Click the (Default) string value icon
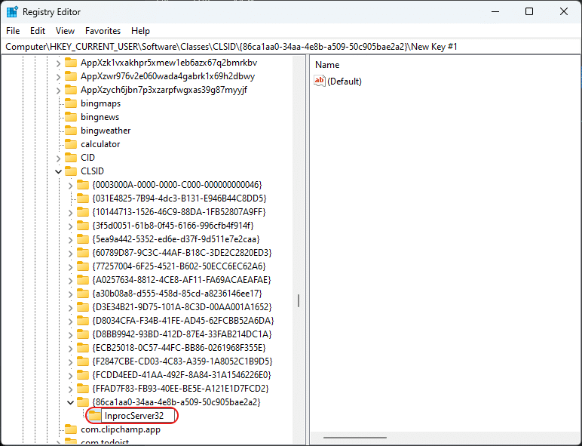The height and width of the screenshot is (446, 582). point(319,81)
